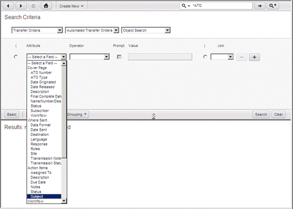Viewport: 293px width, 209px height.
Task: Choose Transmission Notes in the field list
Action: (44, 158)
